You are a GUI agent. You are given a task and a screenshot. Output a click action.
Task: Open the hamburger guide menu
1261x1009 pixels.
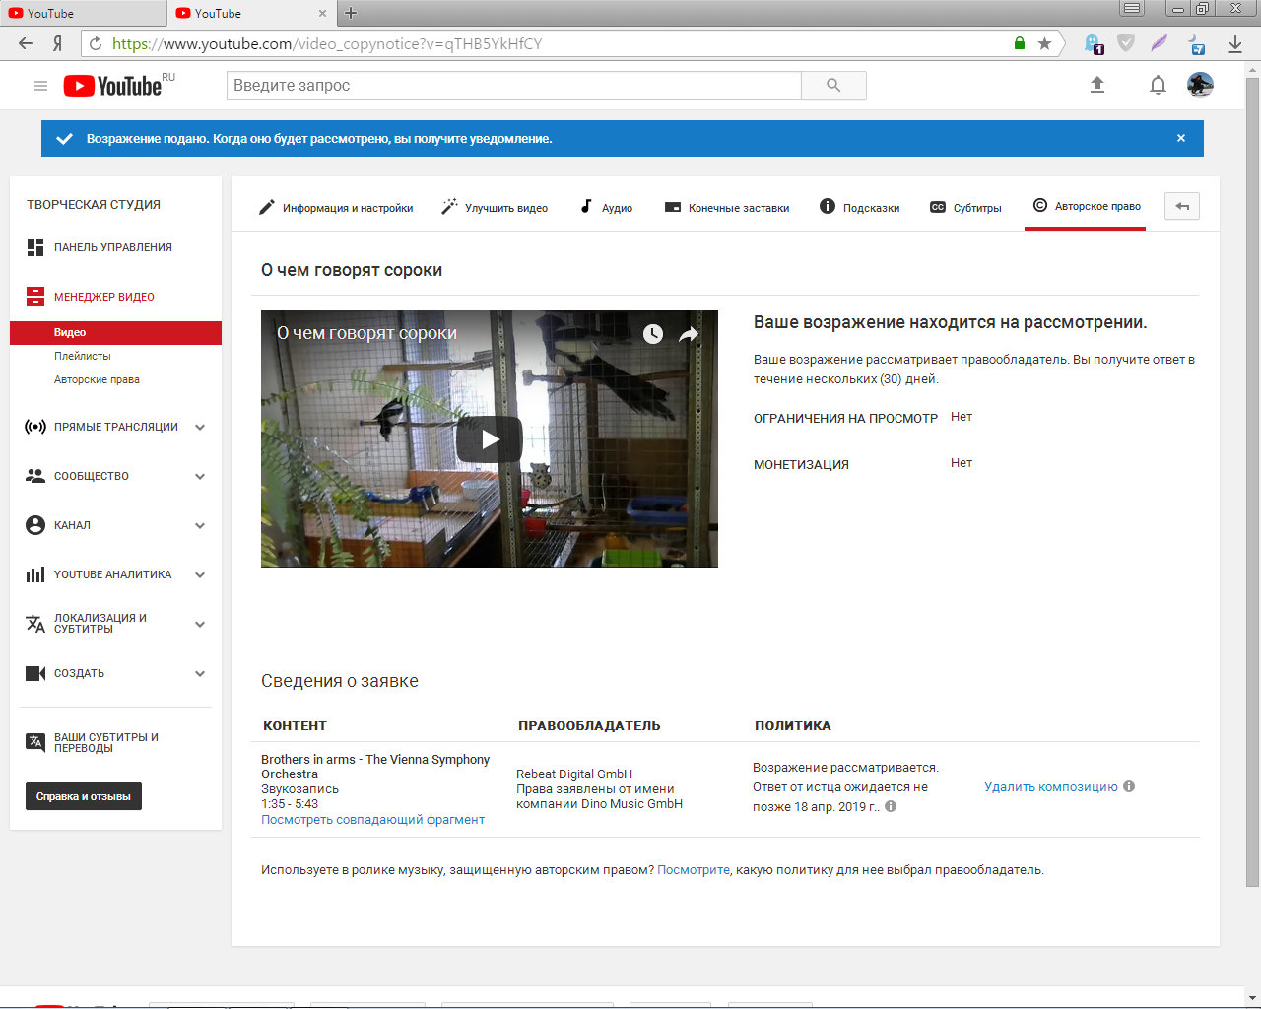(x=40, y=86)
